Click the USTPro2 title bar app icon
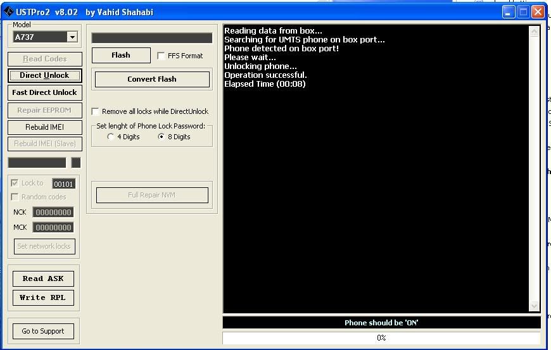551x350 pixels. [8, 11]
